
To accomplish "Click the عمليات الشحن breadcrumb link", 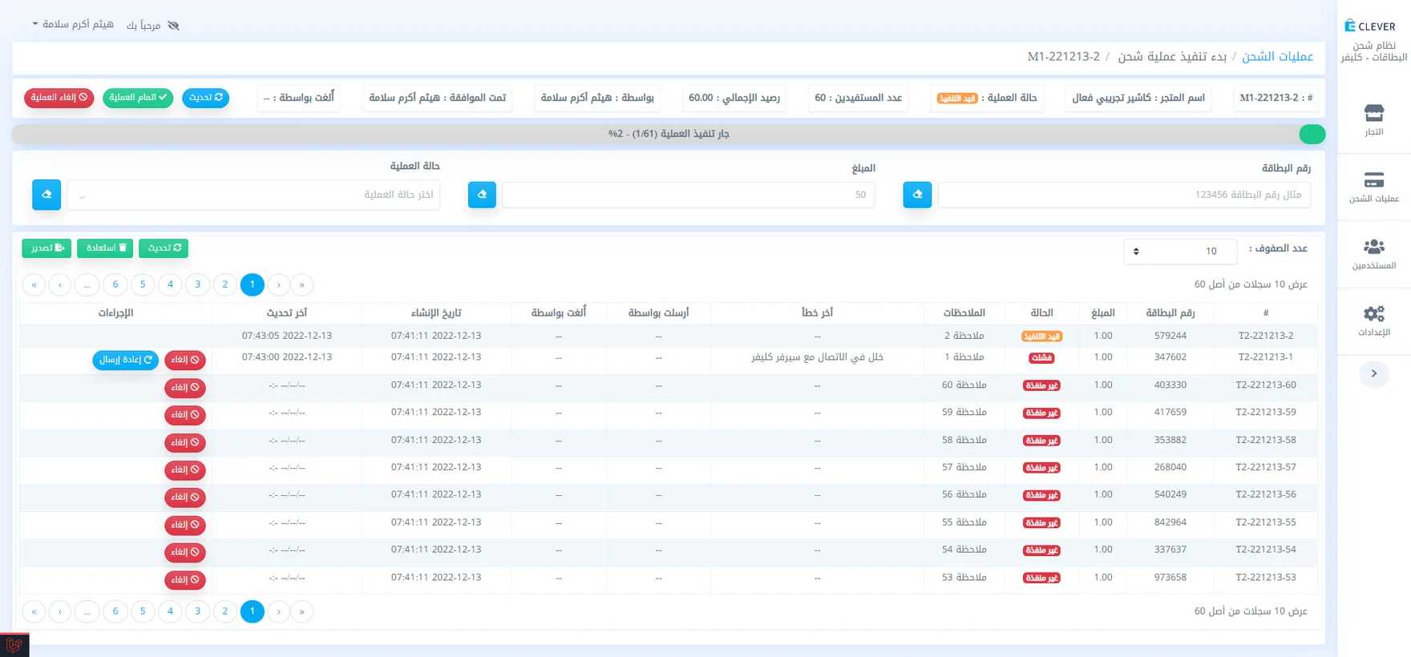I will click(1277, 56).
